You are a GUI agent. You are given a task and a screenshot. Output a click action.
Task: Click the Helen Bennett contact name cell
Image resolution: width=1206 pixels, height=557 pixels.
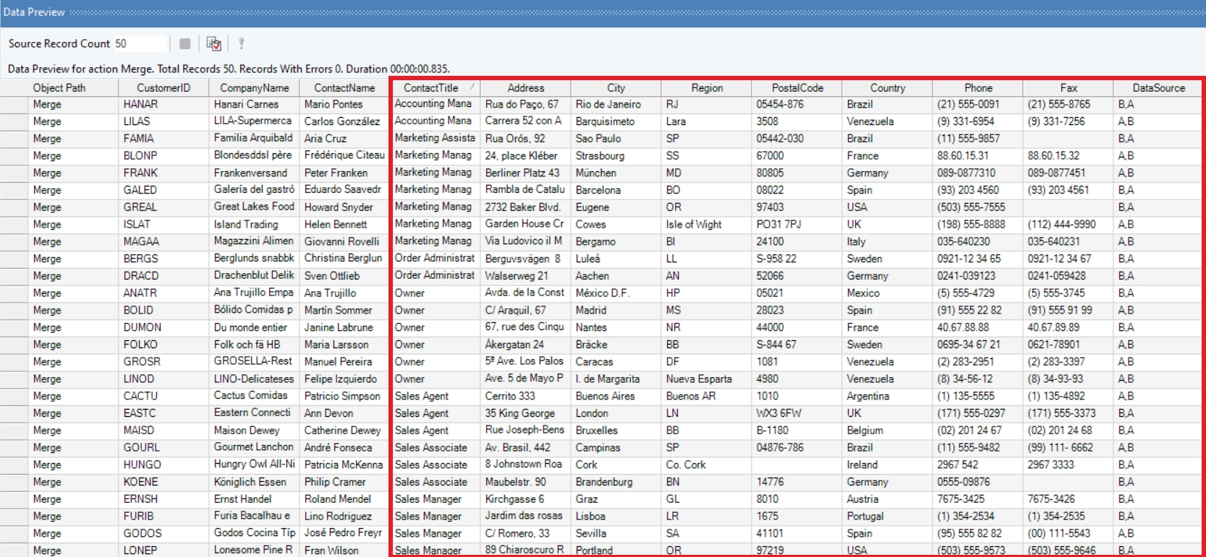click(344, 225)
